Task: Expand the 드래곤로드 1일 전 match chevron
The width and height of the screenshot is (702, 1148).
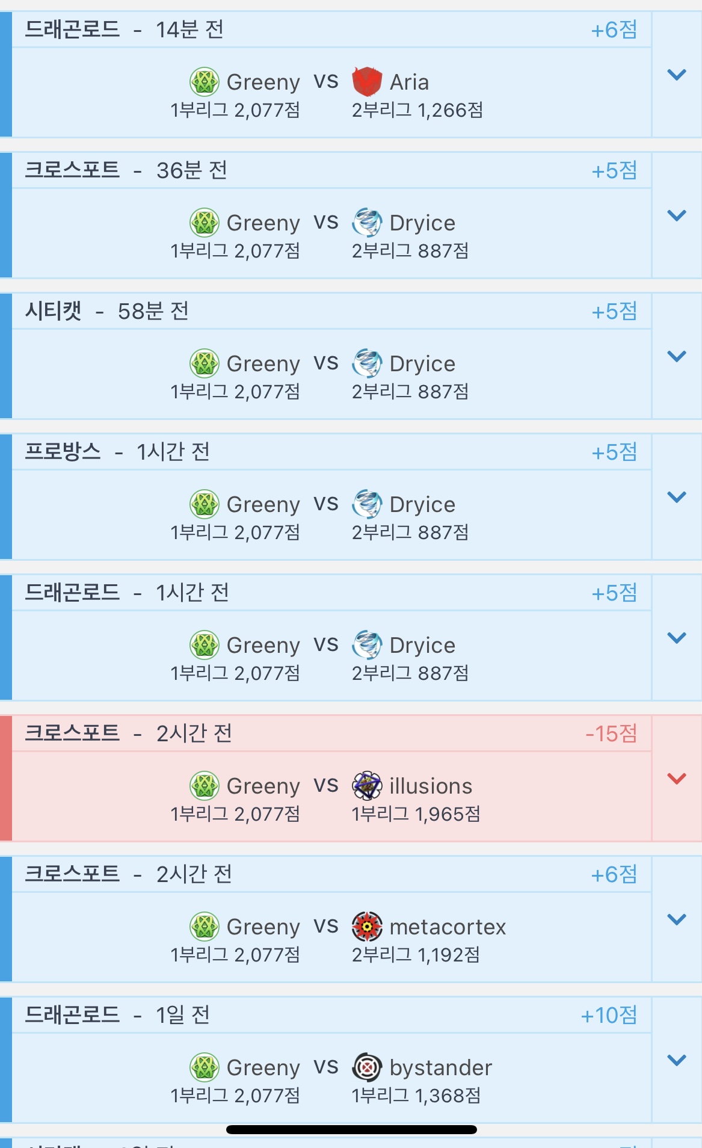Action: click(677, 1060)
